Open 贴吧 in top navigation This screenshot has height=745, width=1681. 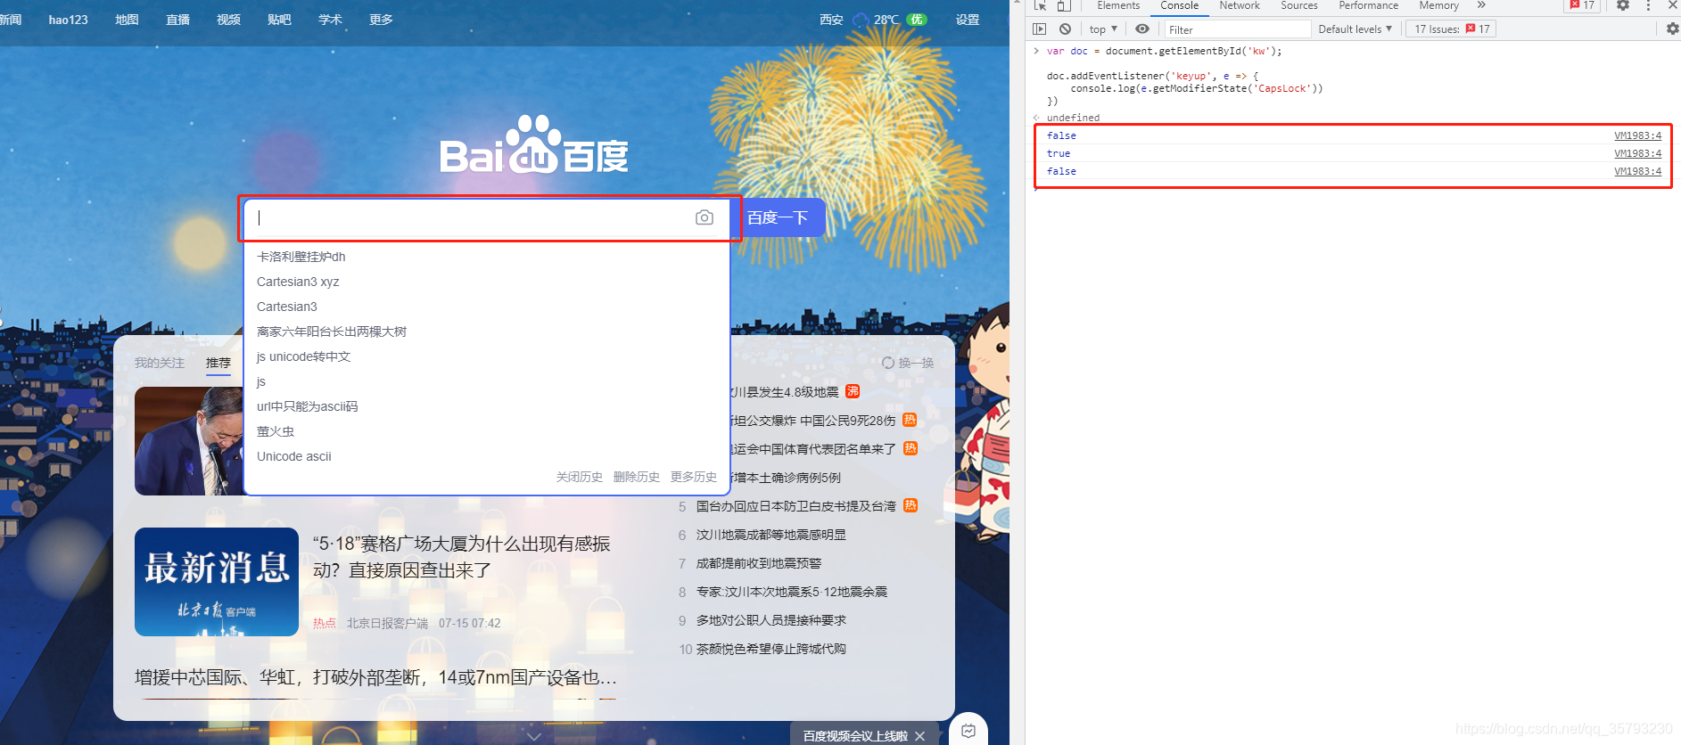point(279,20)
